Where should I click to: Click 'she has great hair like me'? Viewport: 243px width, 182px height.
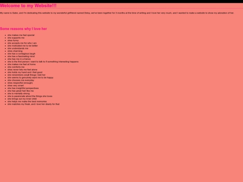(x=21, y=91)
